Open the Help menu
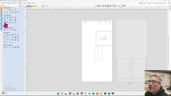Screen dimensions: 171x96 pyautogui.click(x=33, y=3)
